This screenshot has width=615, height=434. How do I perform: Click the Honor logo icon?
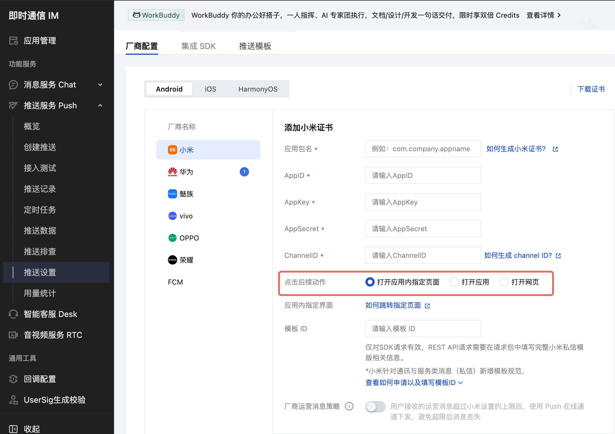coord(173,260)
